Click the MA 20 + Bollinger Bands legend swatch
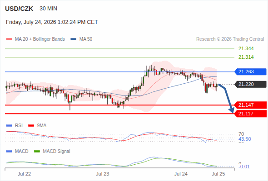The image size is (268, 181). point(9,39)
